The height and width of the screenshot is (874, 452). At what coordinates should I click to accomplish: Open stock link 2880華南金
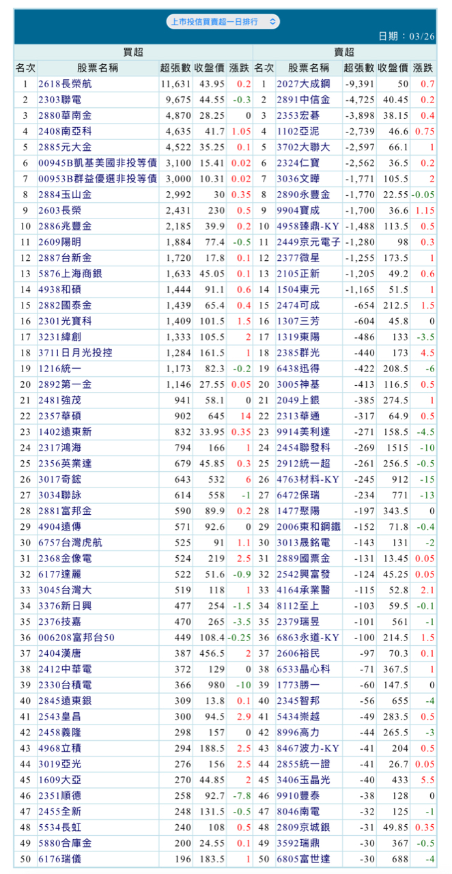(x=64, y=115)
